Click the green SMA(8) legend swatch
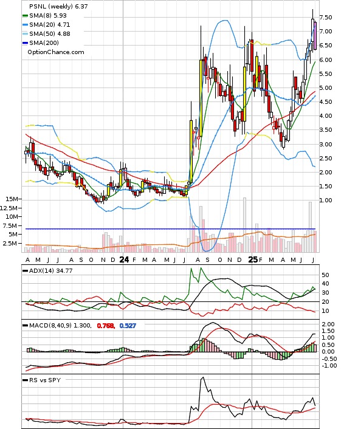 click(25, 16)
